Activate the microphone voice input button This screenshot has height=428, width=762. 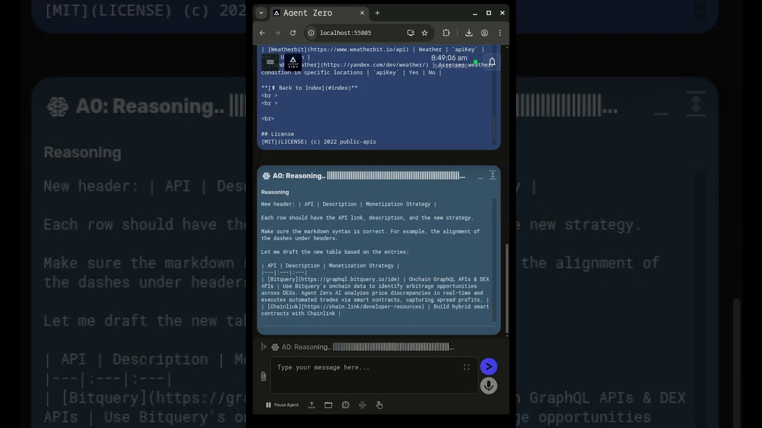click(488, 386)
